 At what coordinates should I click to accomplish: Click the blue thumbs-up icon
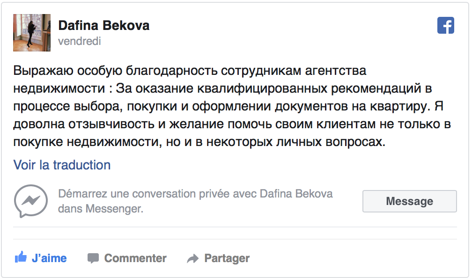point(21,257)
